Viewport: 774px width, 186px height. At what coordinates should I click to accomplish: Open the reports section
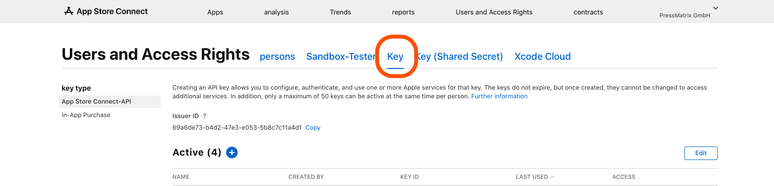[x=403, y=12]
